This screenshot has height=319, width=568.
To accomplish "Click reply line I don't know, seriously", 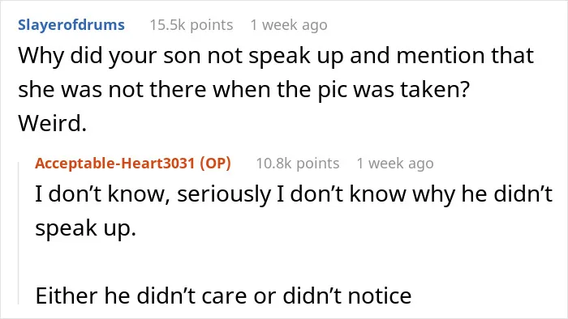I will click(x=294, y=194).
